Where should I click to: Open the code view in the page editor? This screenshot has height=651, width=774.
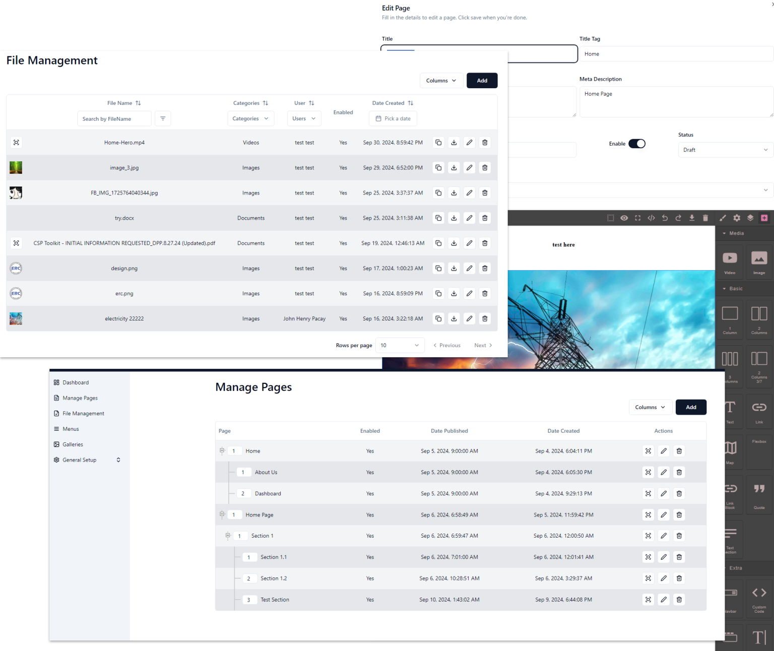(651, 218)
